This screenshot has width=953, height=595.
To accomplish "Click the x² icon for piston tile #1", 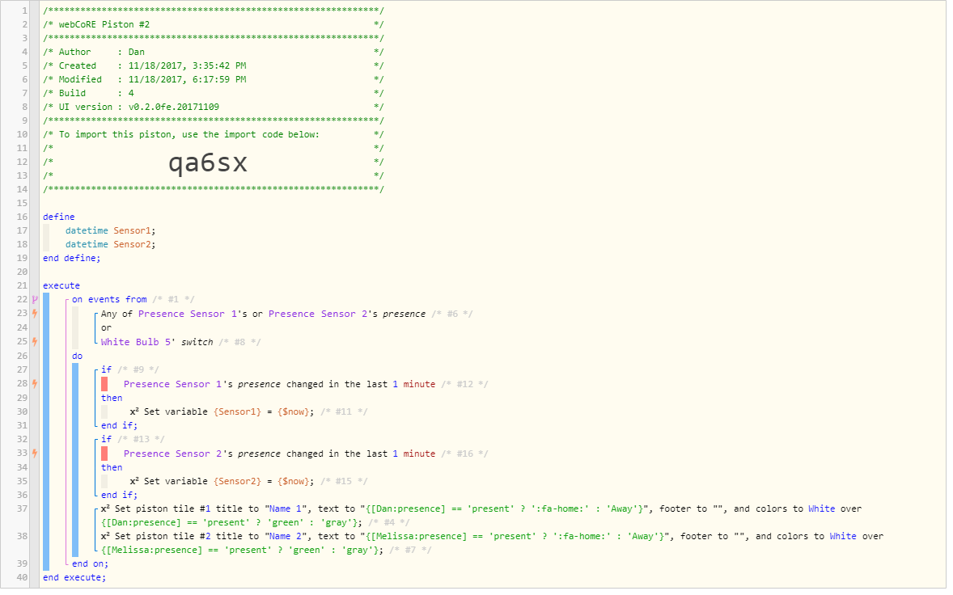I will coord(105,508).
